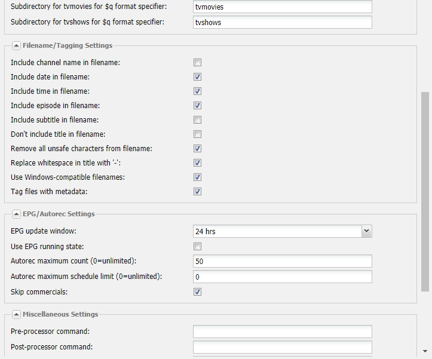Click the tvmovies subdirectory input field

click(x=283, y=7)
